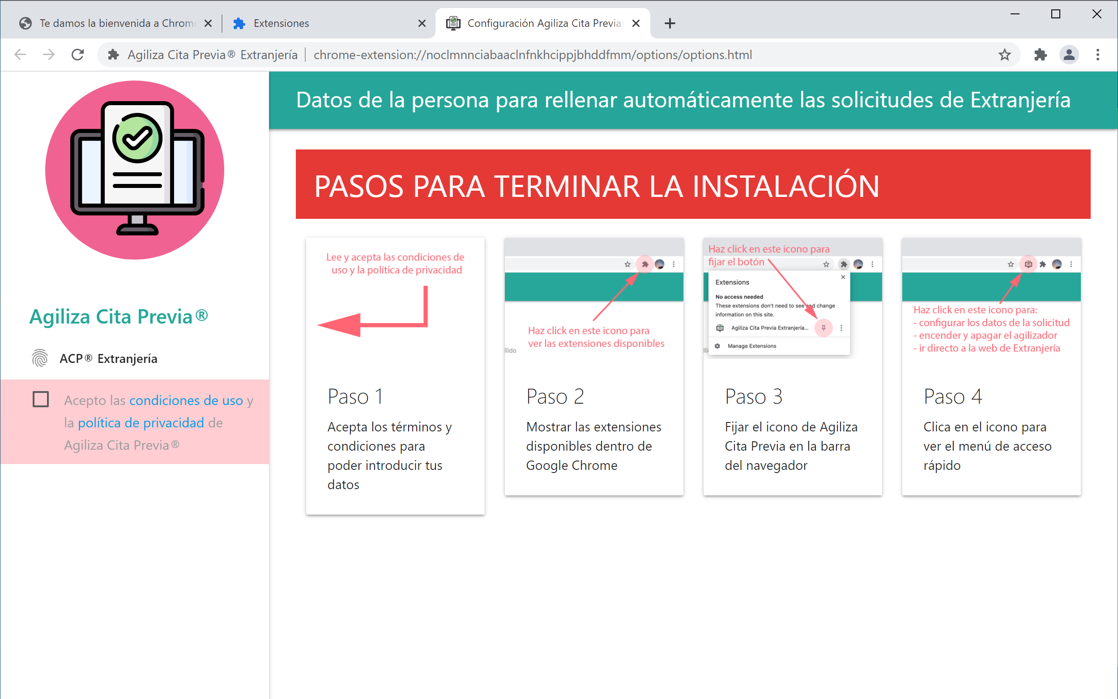Click the browser forward arrow
The width and height of the screenshot is (1118, 699).
pyautogui.click(x=48, y=55)
